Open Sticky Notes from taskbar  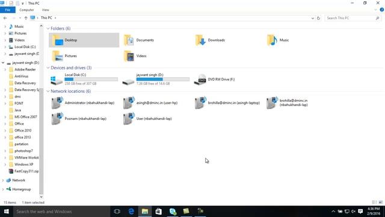[x=186, y=212]
